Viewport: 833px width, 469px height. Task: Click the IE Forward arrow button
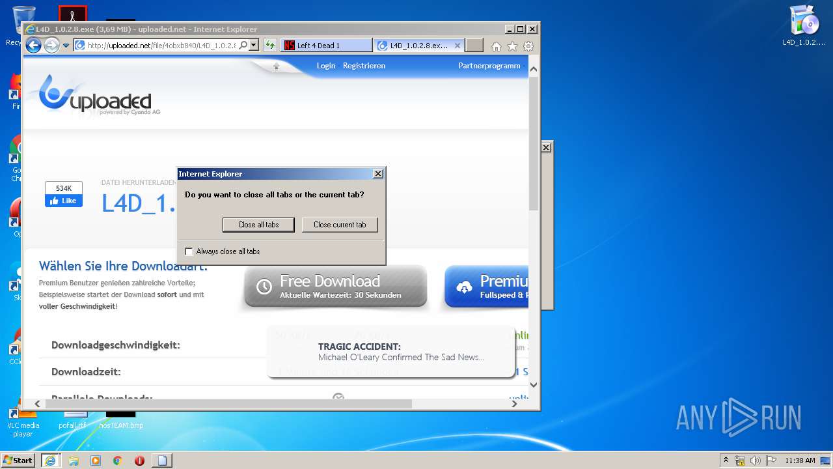(51, 45)
